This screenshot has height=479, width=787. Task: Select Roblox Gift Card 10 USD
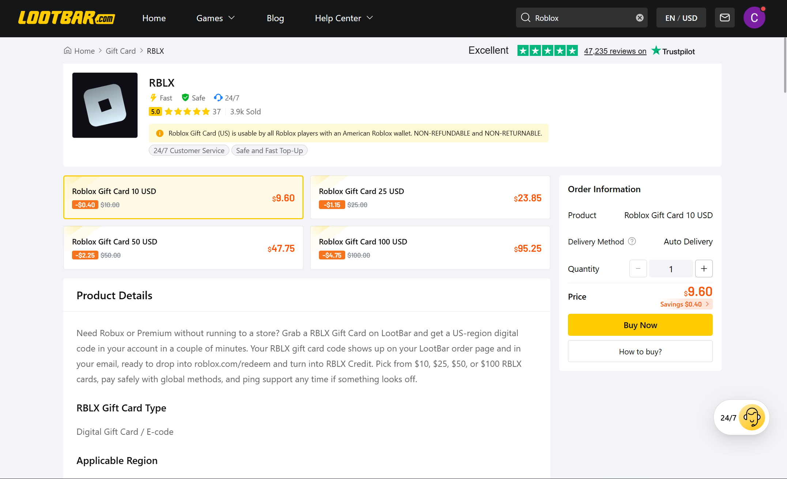tap(183, 197)
